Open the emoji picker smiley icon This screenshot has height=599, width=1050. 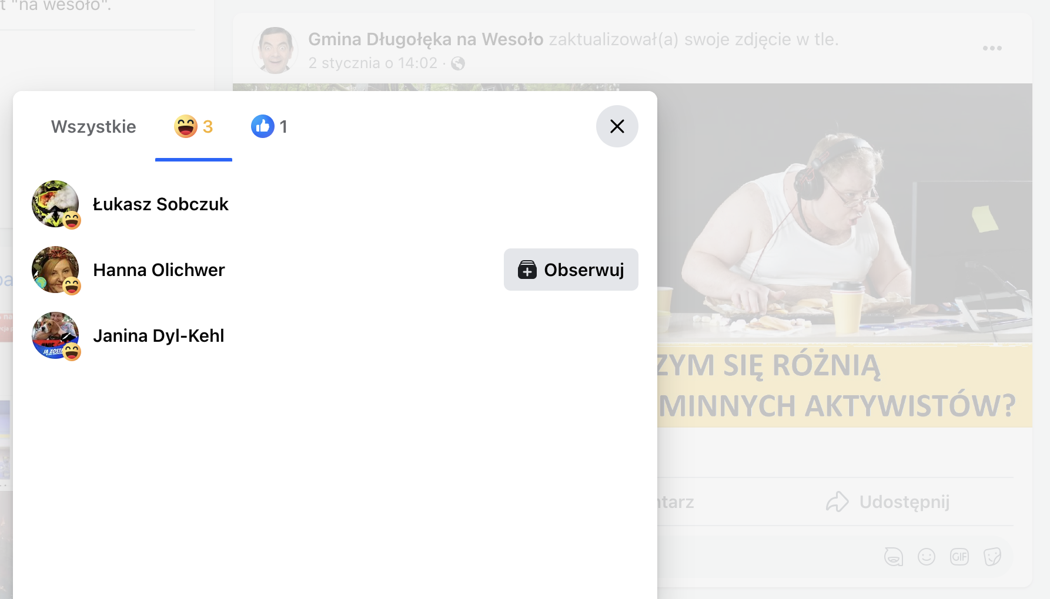coord(926,556)
